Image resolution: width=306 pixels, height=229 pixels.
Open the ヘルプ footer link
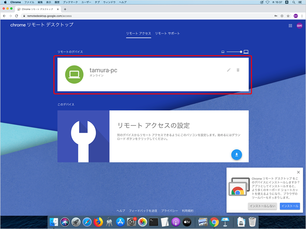click(121, 211)
